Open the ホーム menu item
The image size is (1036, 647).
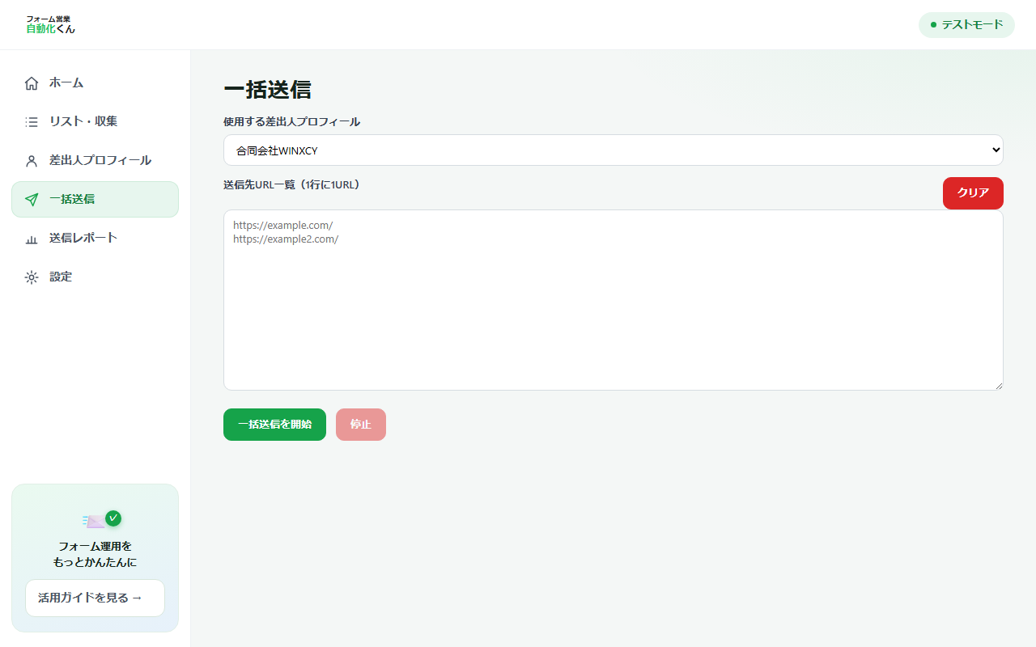pos(95,82)
